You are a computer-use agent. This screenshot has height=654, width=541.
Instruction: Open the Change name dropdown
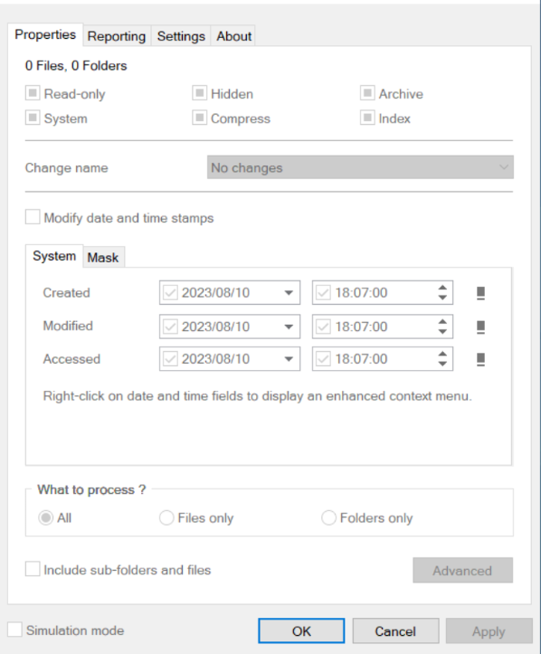(360, 167)
